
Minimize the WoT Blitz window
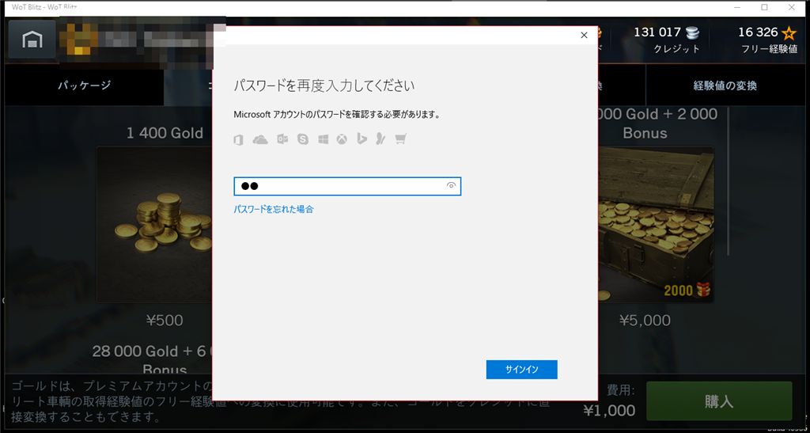(739, 7)
